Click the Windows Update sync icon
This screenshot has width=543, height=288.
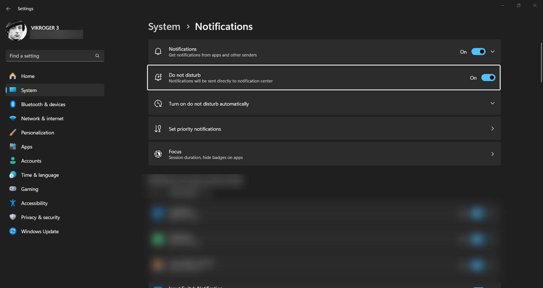(x=13, y=231)
